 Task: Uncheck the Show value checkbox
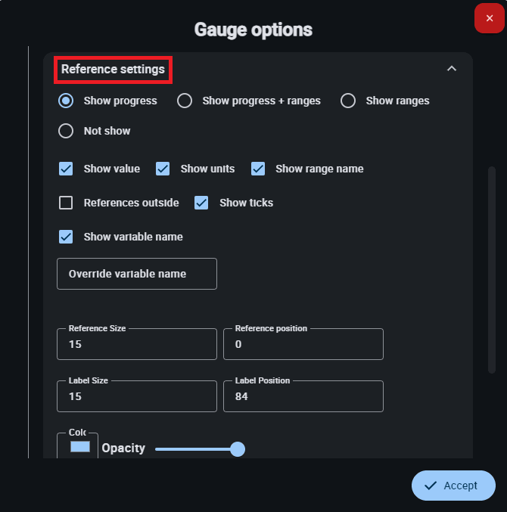click(66, 169)
